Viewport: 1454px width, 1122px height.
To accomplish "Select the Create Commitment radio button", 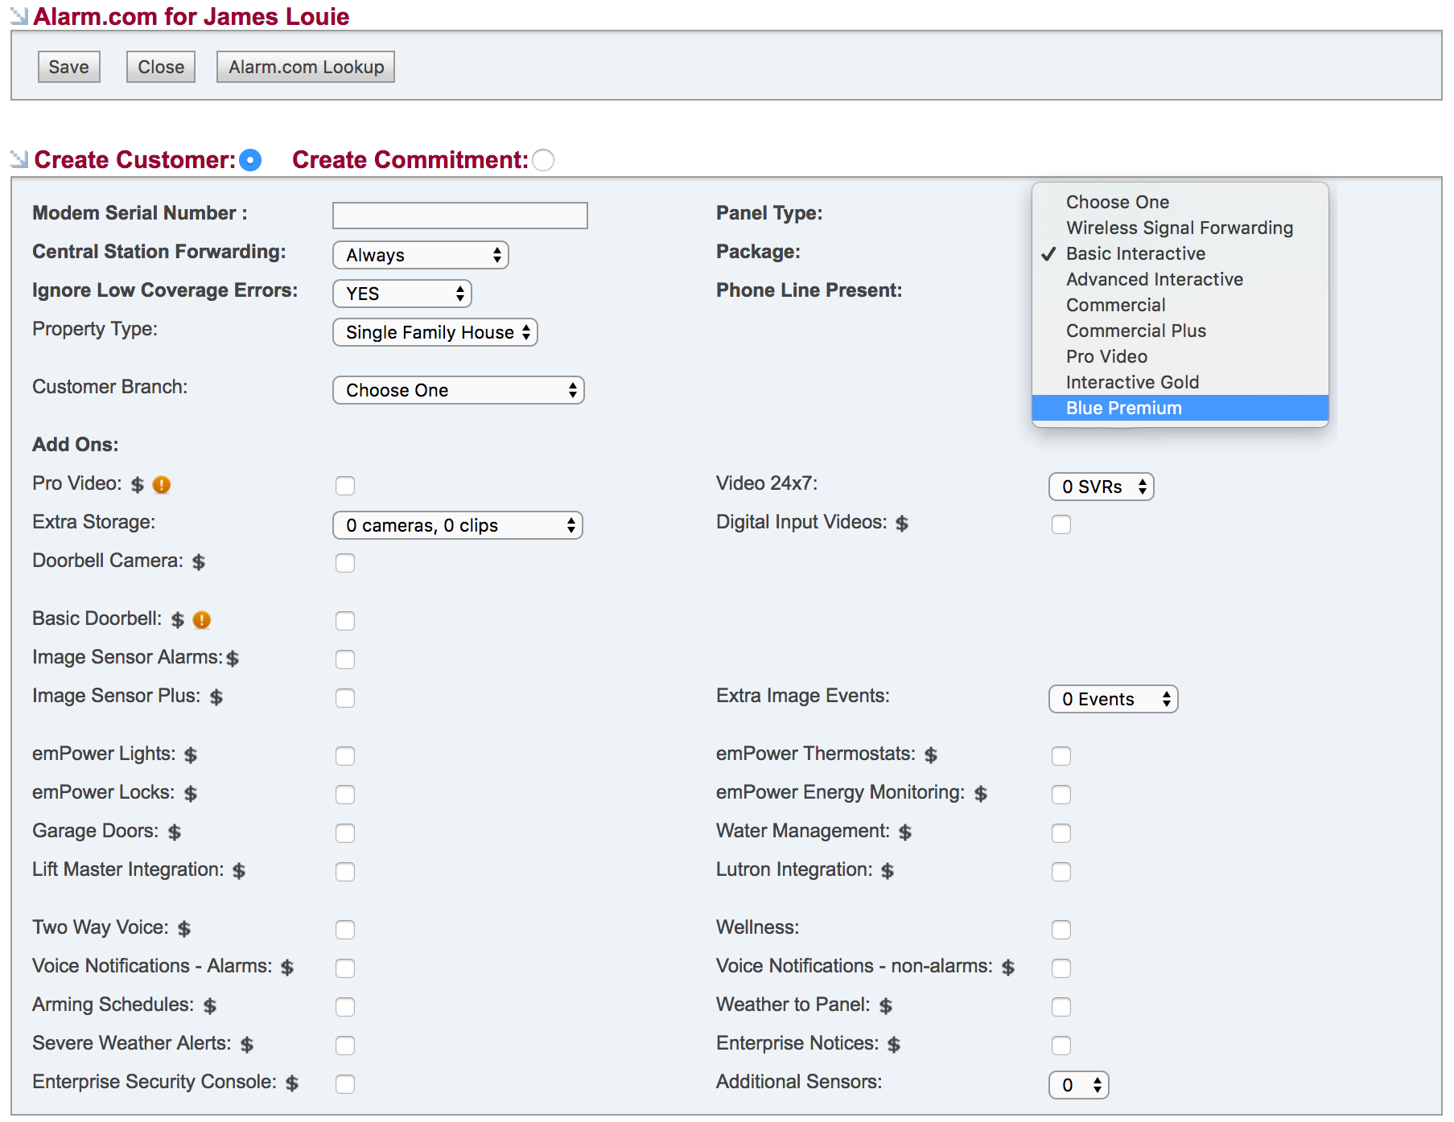I will point(543,160).
